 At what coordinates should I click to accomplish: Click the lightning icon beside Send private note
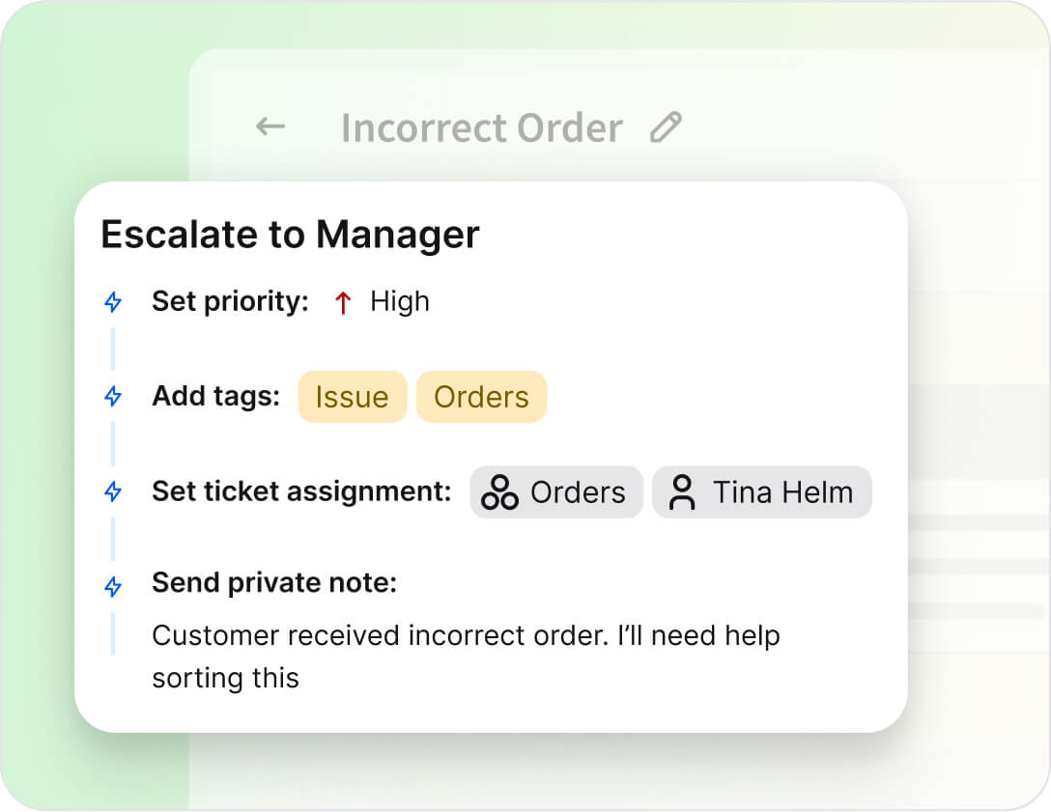coord(113,583)
